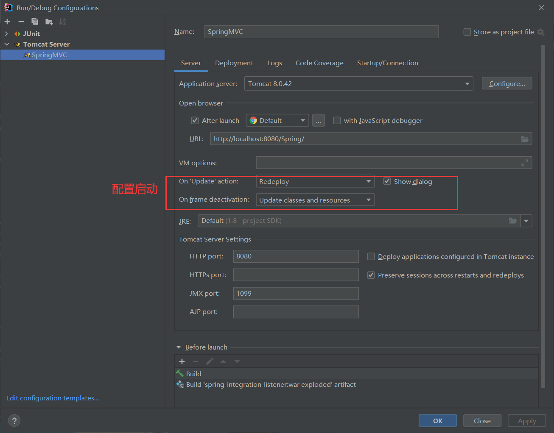This screenshot has width=554, height=433.
Task: Collapse the Before launch section
Action: point(179,347)
